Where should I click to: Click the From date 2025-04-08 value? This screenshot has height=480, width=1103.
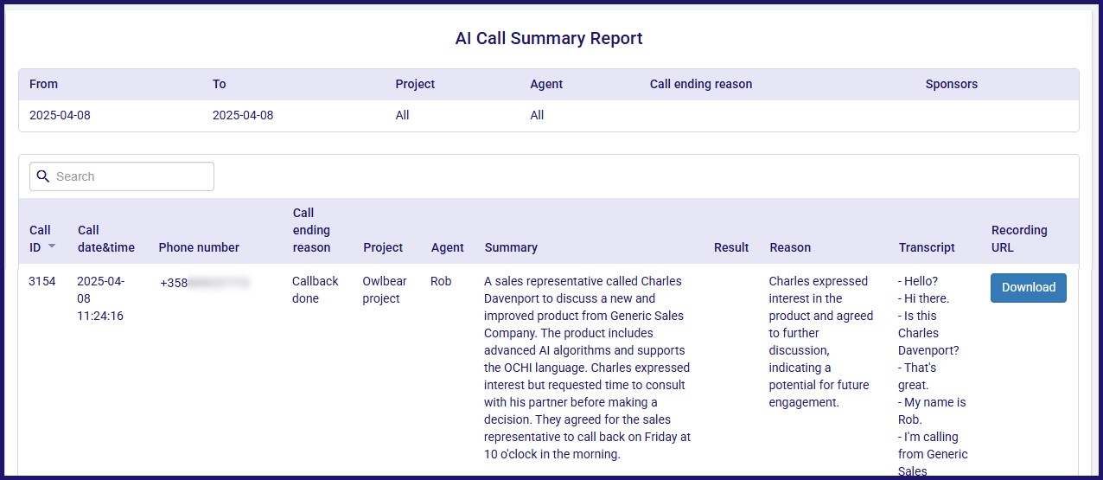coord(60,115)
